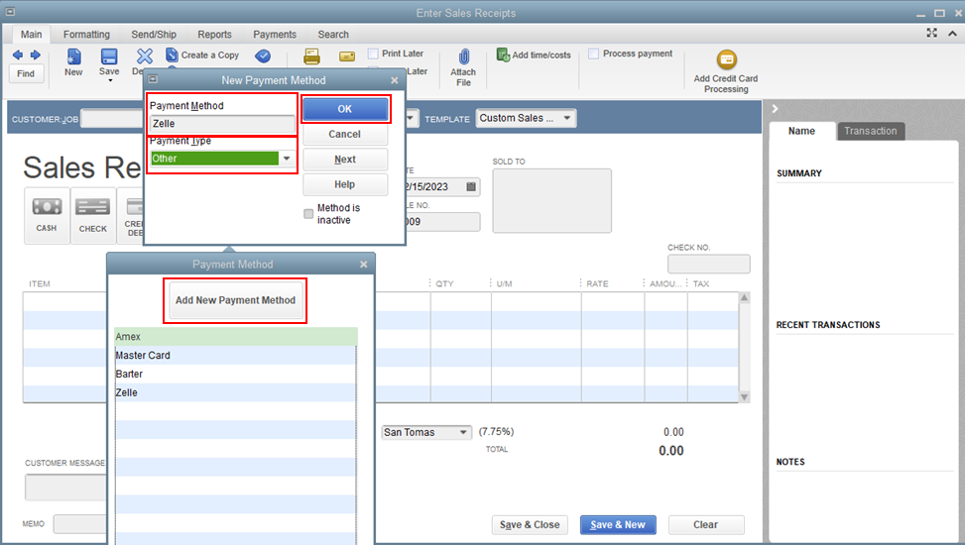
Task: Close the New Payment Method dialog
Action: (x=395, y=80)
